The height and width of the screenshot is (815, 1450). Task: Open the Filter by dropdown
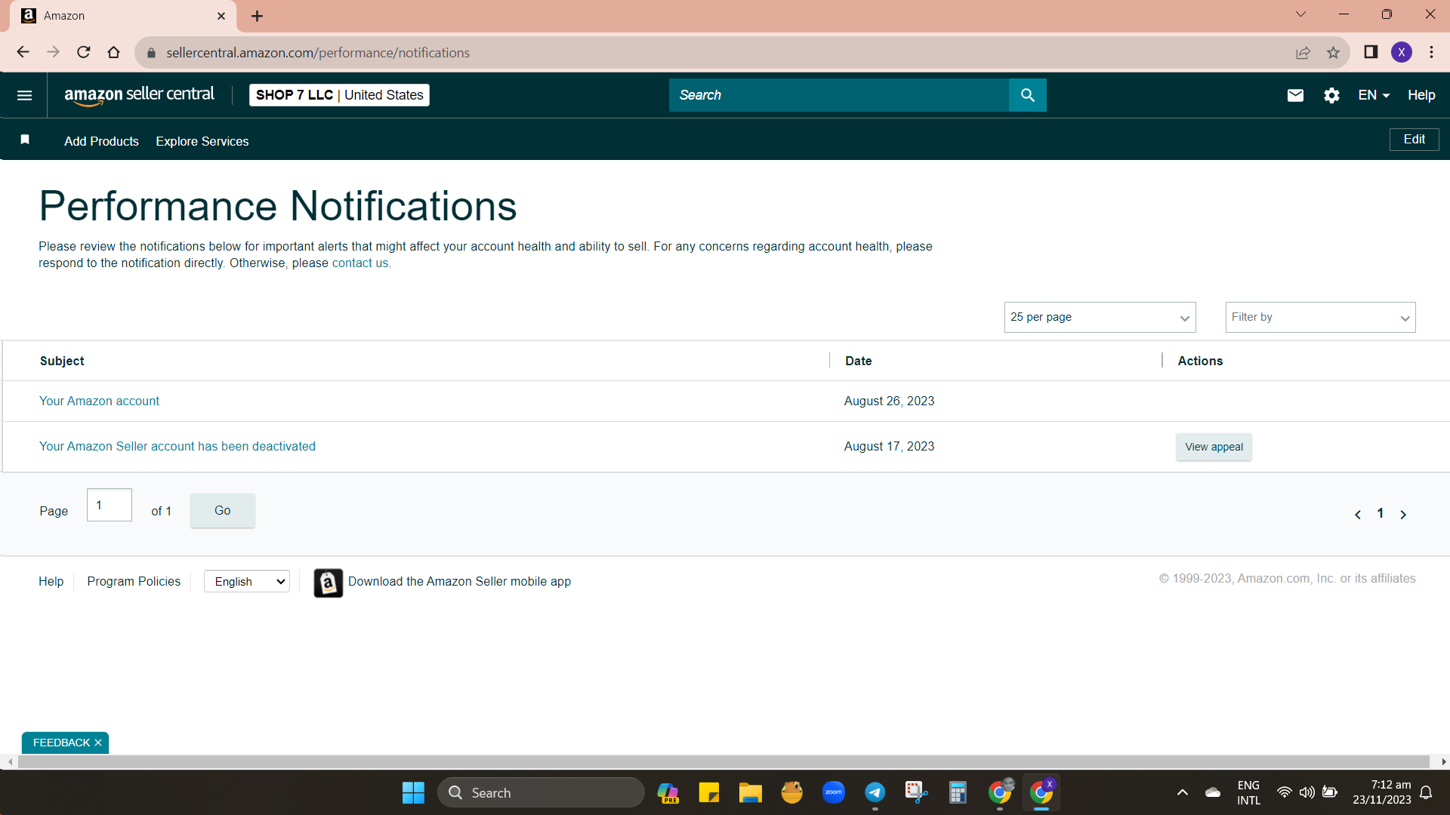click(x=1320, y=318)
